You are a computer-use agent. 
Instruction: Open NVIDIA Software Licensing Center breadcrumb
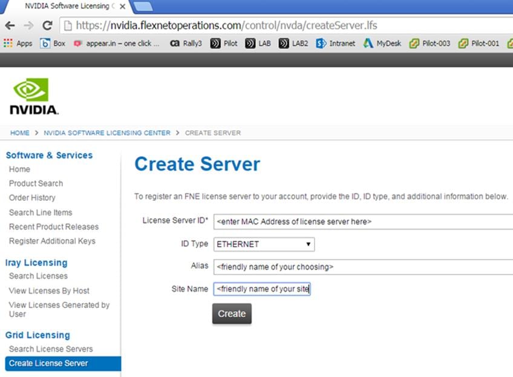[107, 133]
